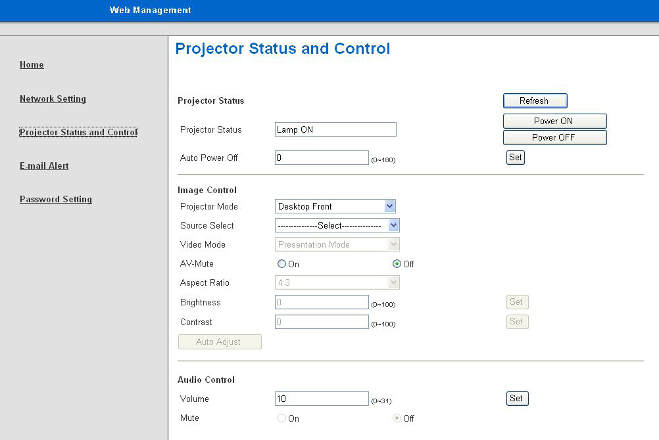
Task: Click the Projector Status text field
Action: coord(335,129)
